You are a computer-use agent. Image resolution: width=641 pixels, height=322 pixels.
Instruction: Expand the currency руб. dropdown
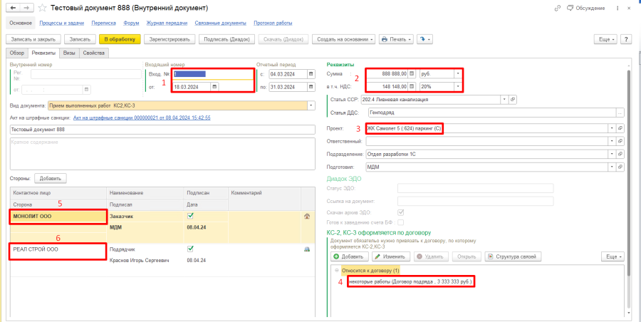458,73
